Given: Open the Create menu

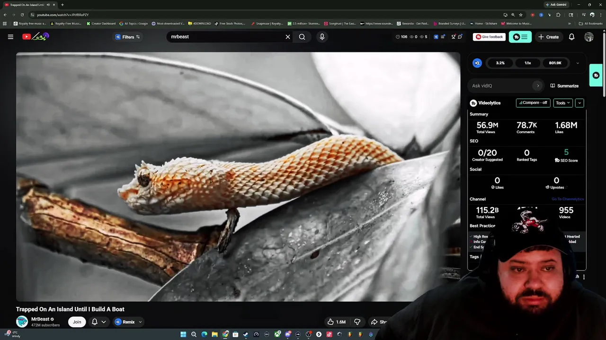Looking at the screenshot, I should (549, 37).
